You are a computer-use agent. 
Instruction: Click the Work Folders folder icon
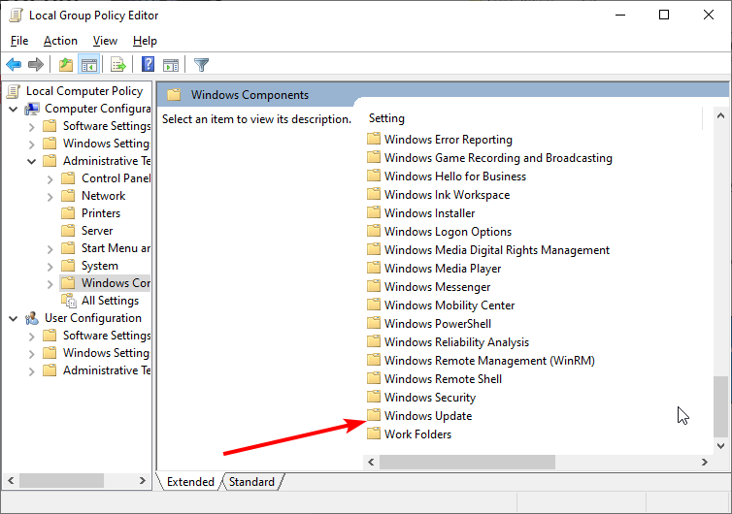tap(374, 434)
